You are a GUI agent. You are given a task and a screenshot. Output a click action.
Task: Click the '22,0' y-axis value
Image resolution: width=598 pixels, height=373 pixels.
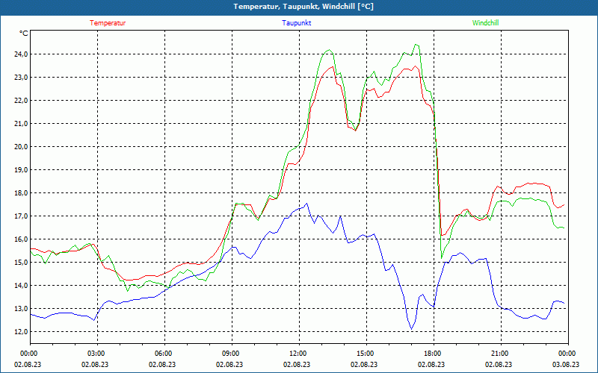[x=21, y=101]
